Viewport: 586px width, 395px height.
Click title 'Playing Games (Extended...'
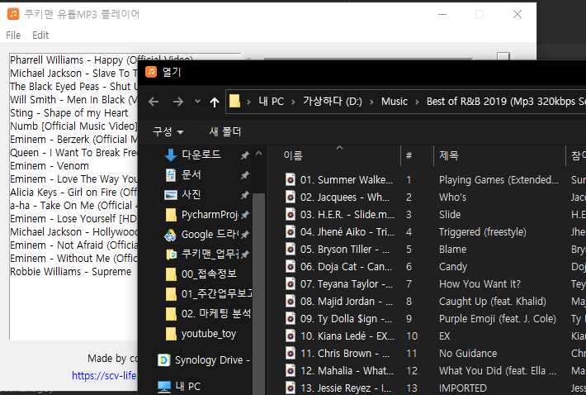click(499, 180)
